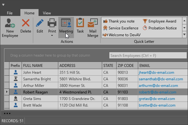The height and width of the screenshot is (125, 188).
Task: Expand the Quick Letter gallery
Action: click(x=184, y=35)
